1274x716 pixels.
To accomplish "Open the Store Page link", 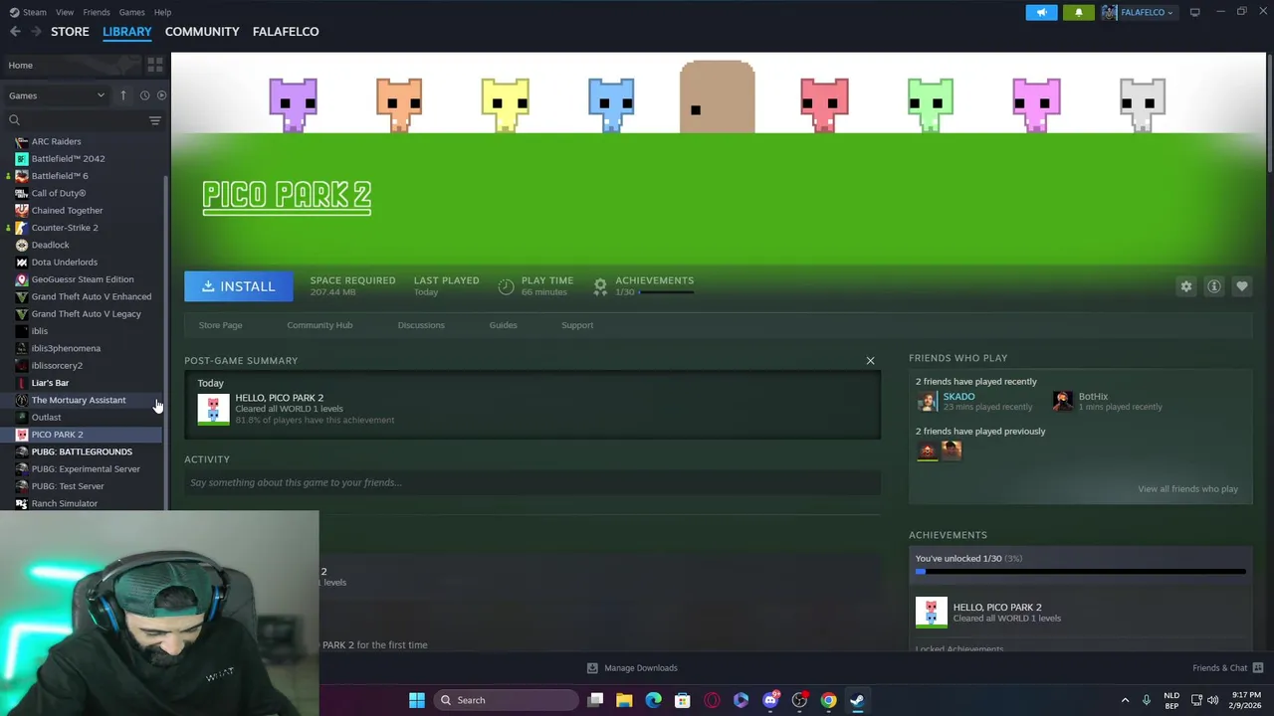I will pos(220,325).
